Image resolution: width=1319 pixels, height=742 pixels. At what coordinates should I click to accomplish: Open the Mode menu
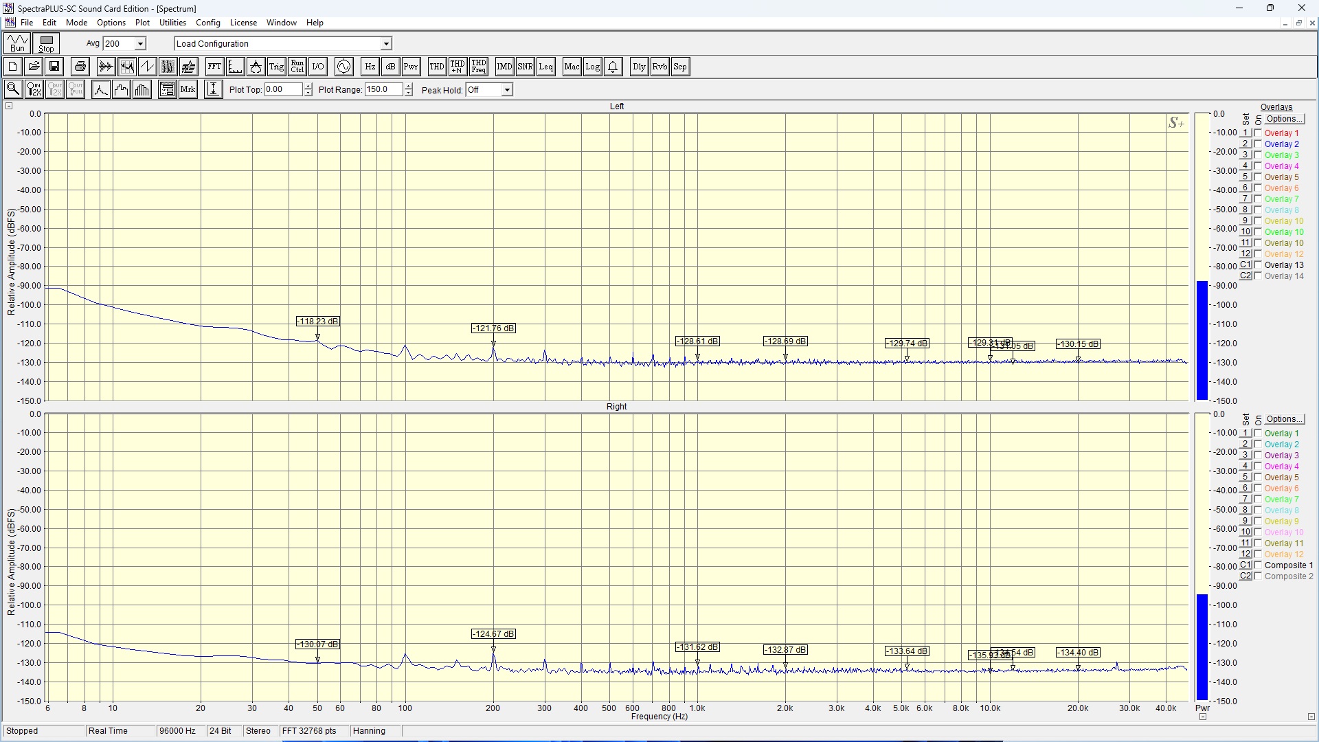pos(76,23)
